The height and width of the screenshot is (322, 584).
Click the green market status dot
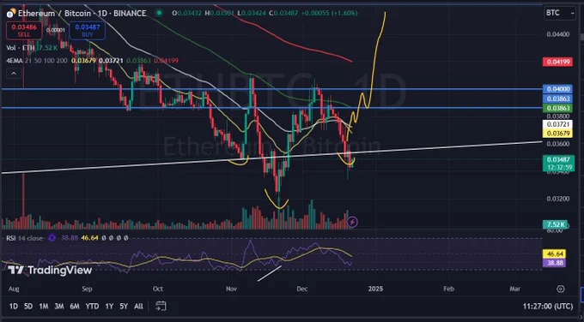click(160, 13)
